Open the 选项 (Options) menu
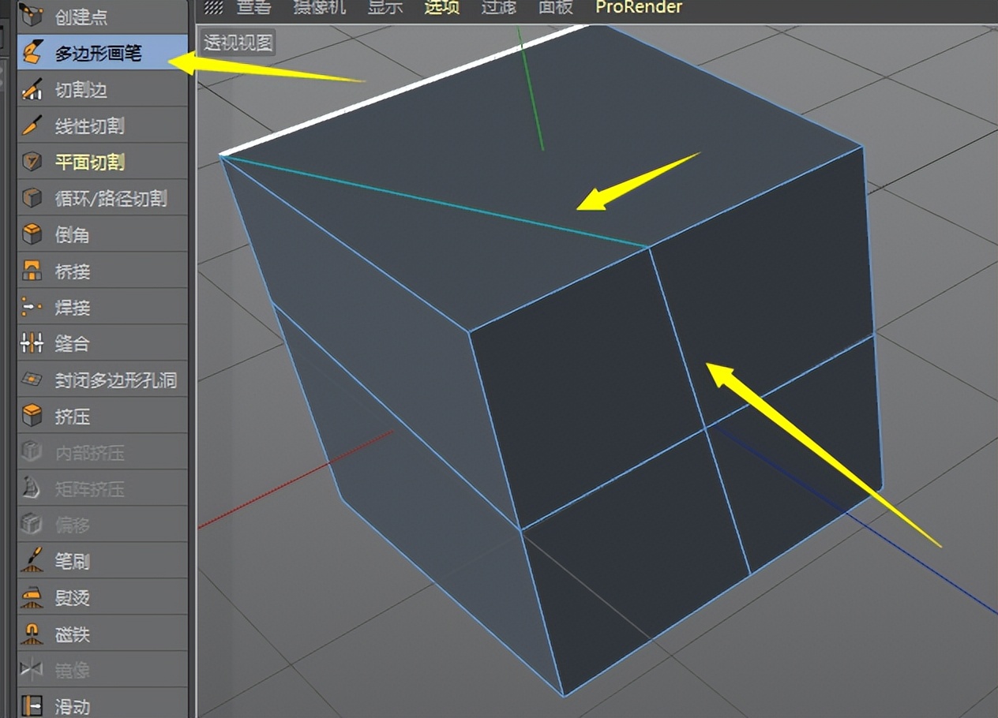Image resolution: width=998 pixels, height=718 pixels. [x=440, y=8]
